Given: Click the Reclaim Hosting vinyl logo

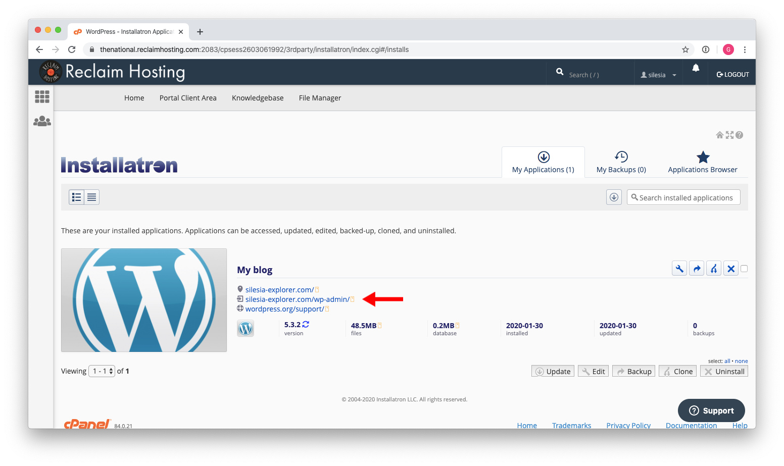Looking at the screenshot, I should (x=51, y=72).
